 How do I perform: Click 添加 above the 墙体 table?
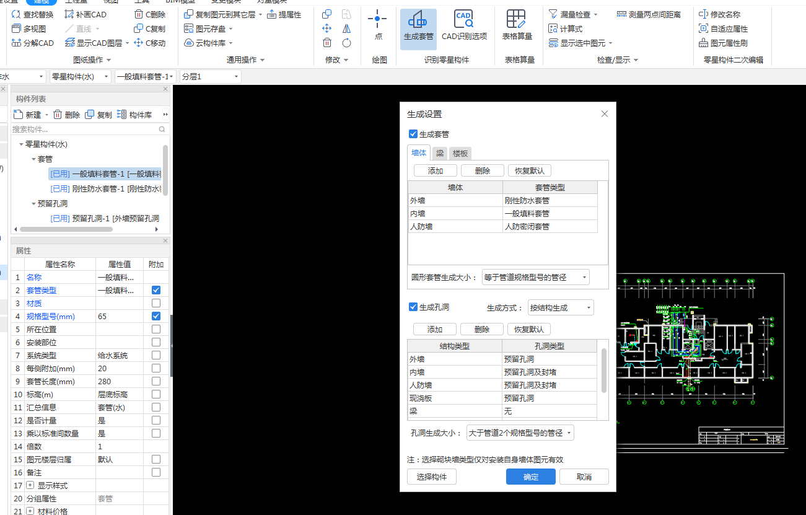click(x=436, y=170)
